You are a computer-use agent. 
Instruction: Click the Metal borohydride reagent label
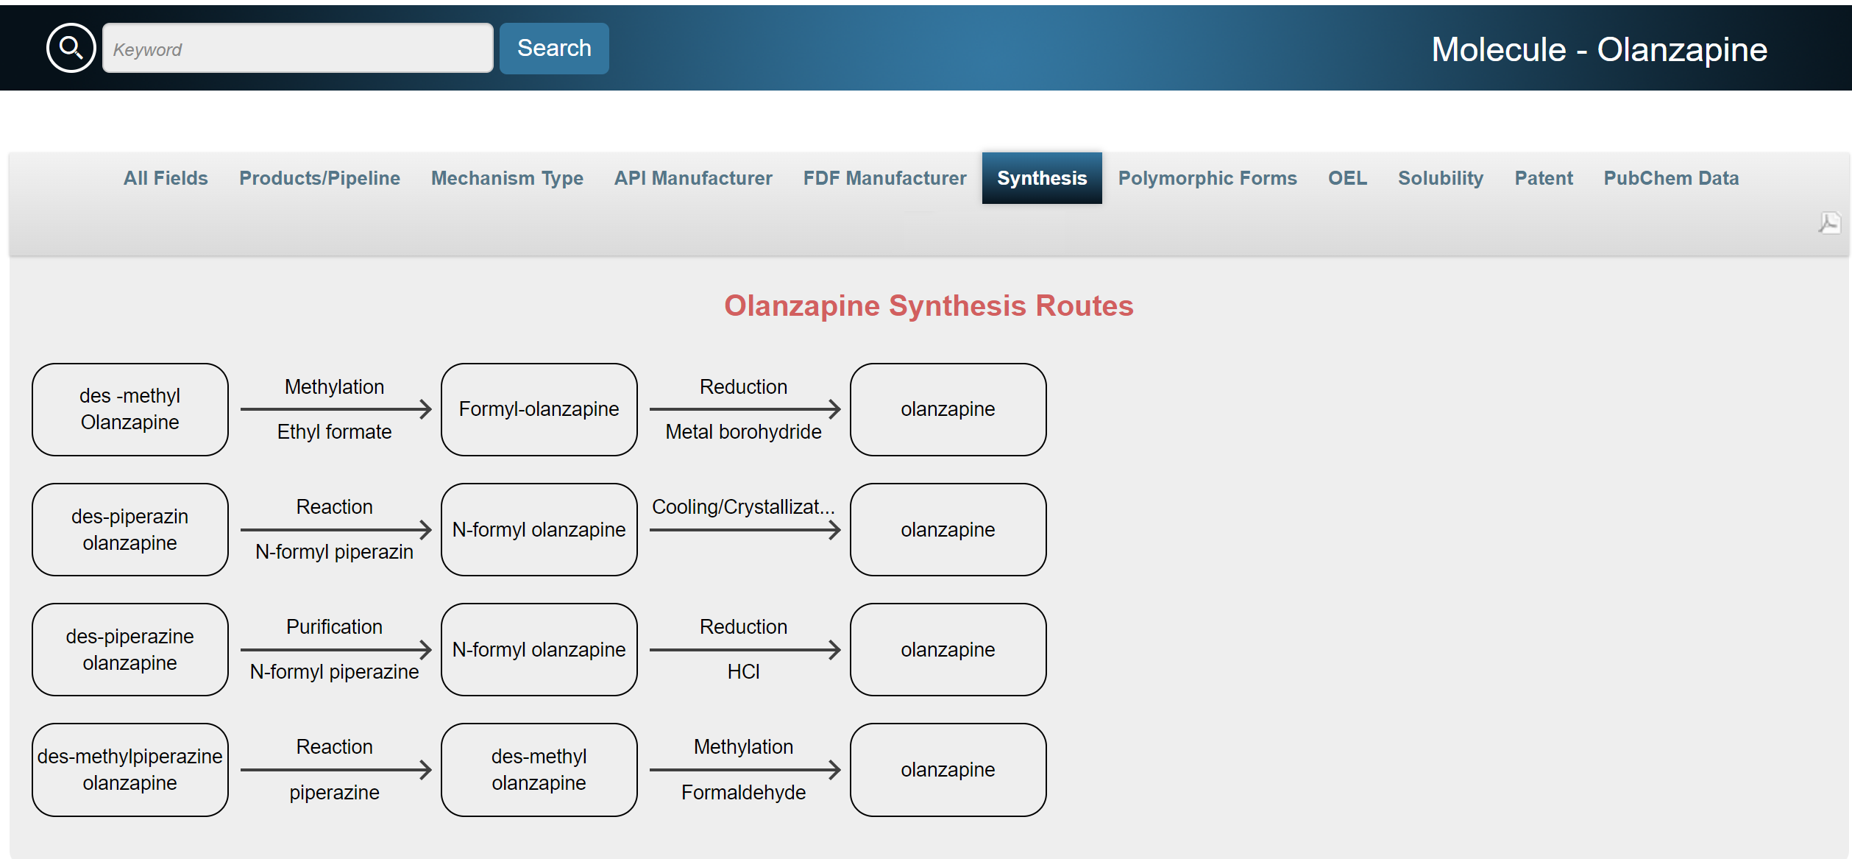tap(743, 432)
